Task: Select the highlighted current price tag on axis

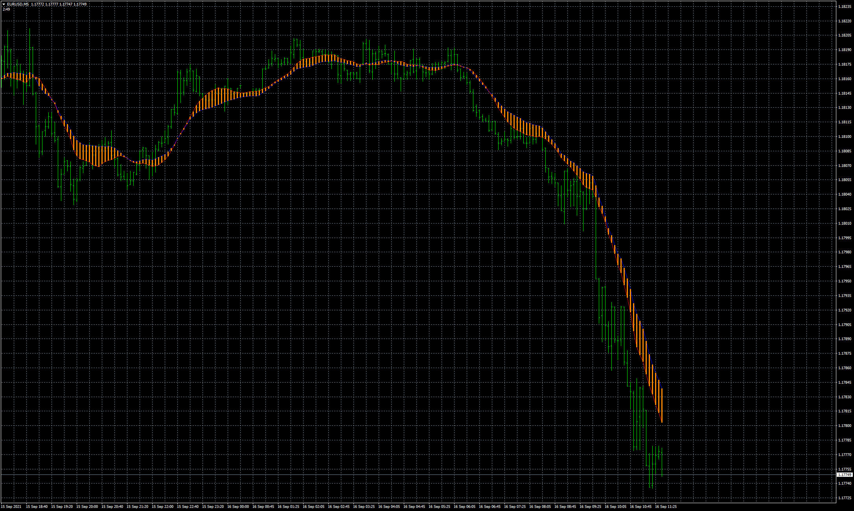Action: [x=844, y=475]
